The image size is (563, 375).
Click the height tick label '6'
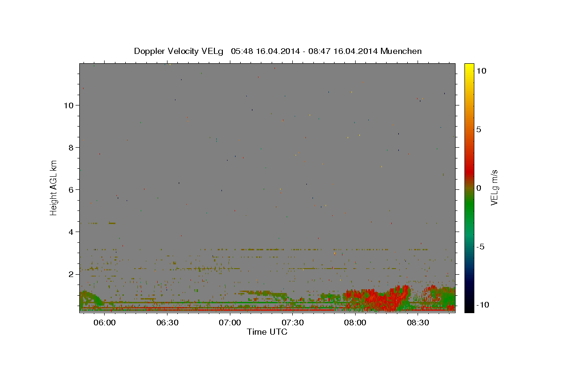coord(71,190)
